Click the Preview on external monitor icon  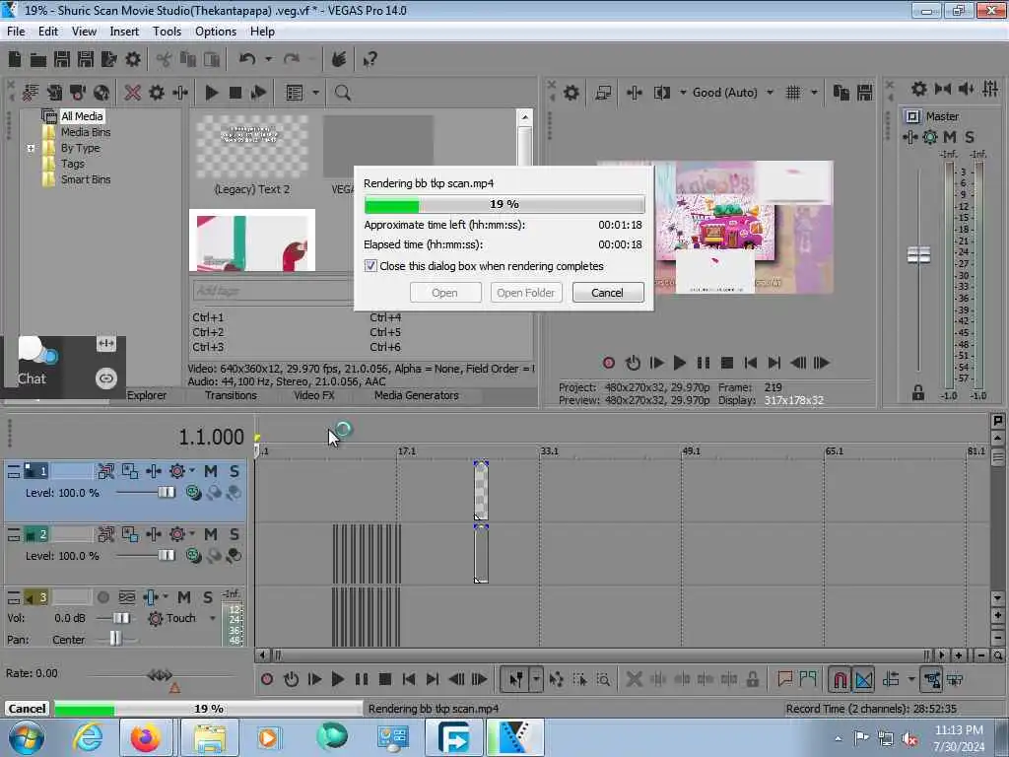(x=603, y=93)
